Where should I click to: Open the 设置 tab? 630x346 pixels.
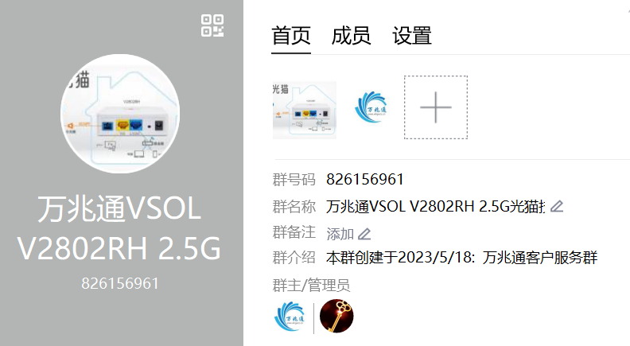pos(412,35)
